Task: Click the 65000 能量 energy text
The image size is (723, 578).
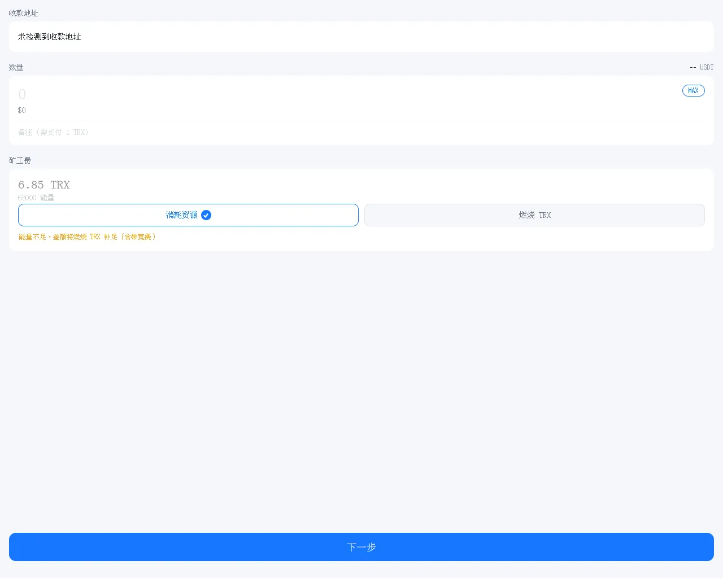Action: [x=36, y=198]
